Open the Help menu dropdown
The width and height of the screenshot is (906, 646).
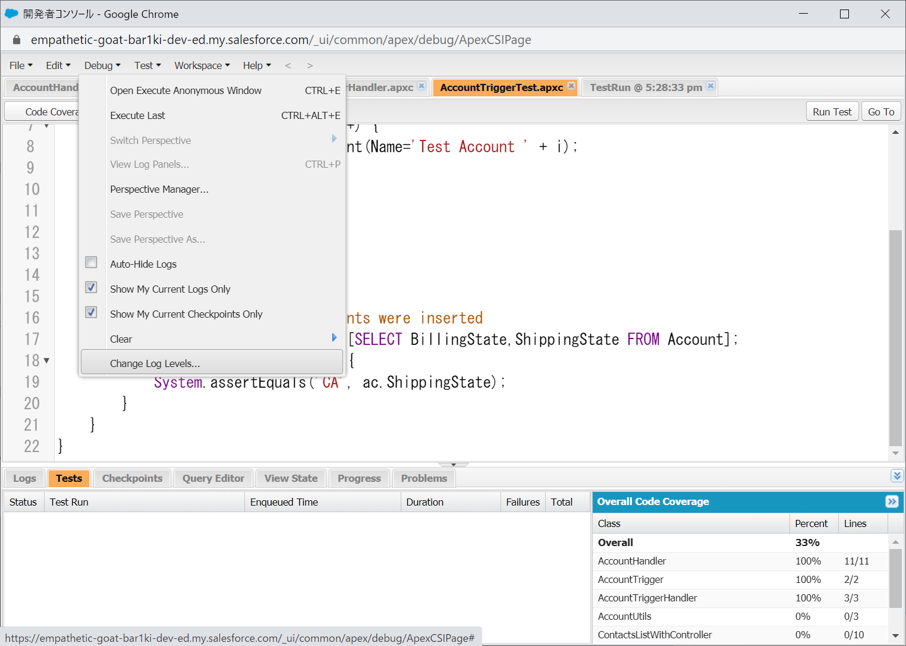[257, 65]
